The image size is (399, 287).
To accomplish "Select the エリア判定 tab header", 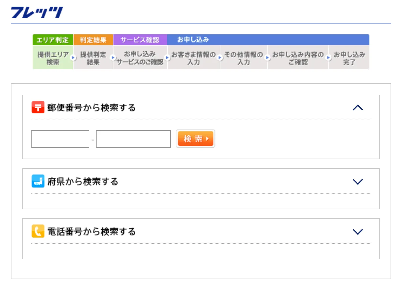I will pyautogui.click(x=53, y=40).
